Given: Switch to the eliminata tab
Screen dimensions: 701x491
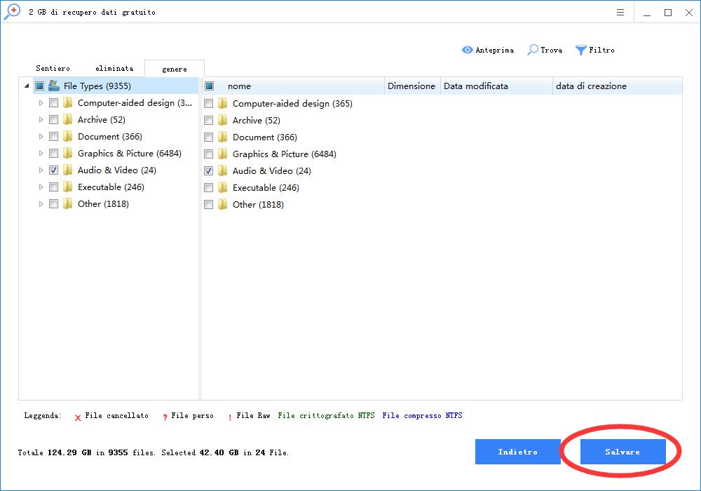Looking at the screenshot, I should 114,69.
